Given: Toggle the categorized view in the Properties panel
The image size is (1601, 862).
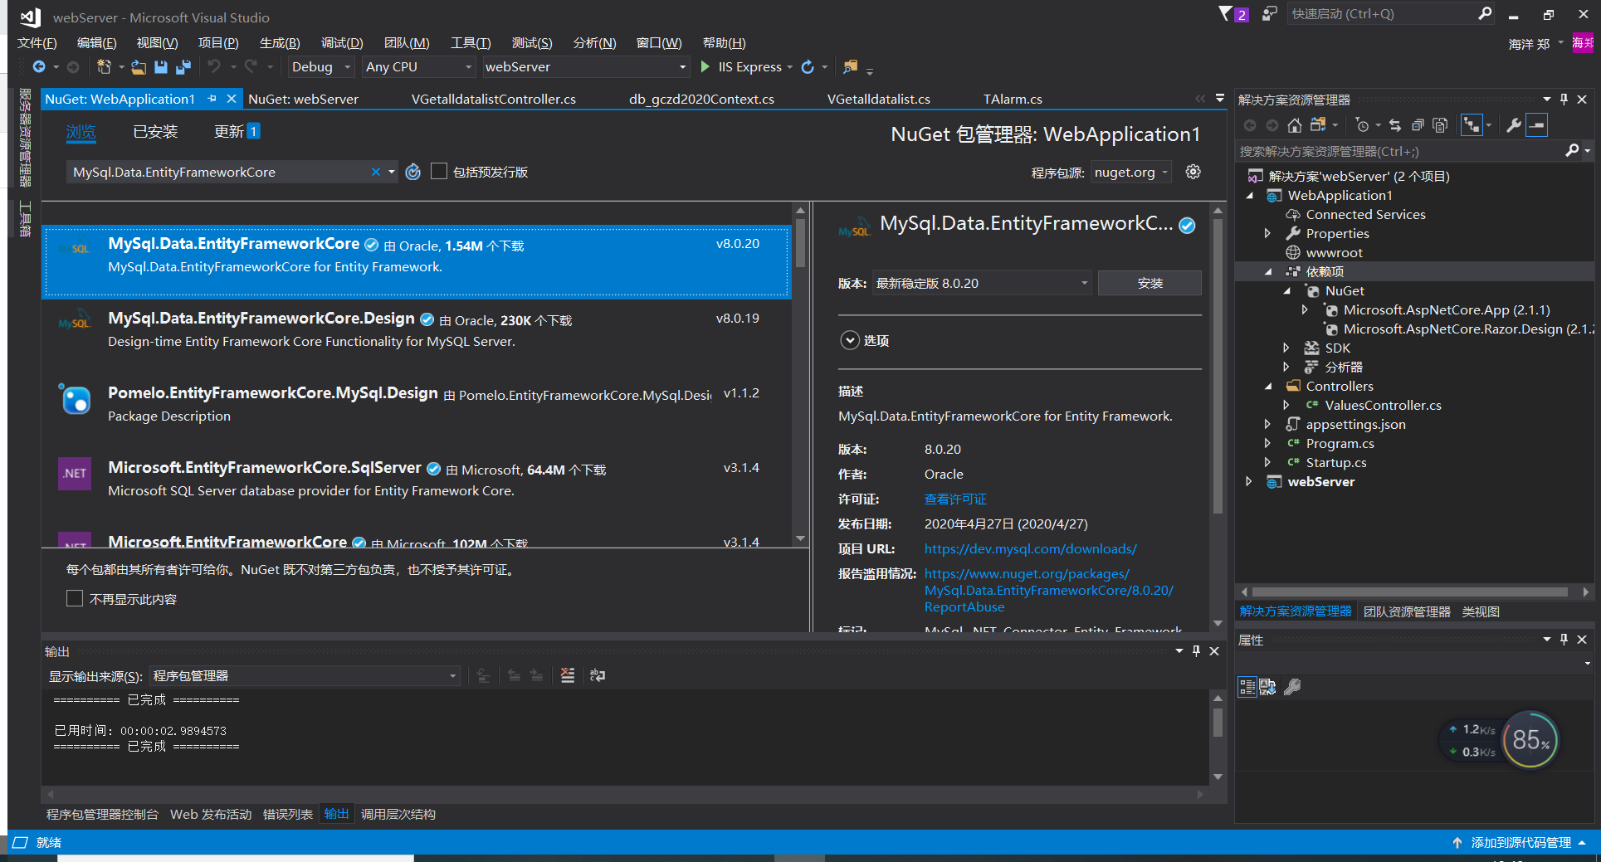Looking at the screenshot, I should pyautogui.click(x=1247, y=687).
